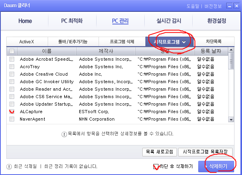Sort by the 등록 날짜 column header
The image size is (242, 175).
tap(211, 51)
